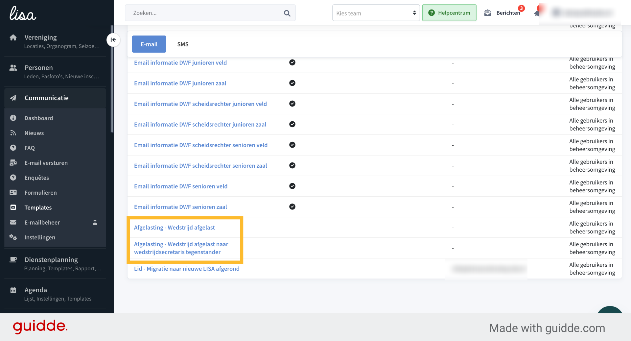This screenshot has width=631, height=341.
Task: Click the Personen people icon
Action: pos(13,68)
